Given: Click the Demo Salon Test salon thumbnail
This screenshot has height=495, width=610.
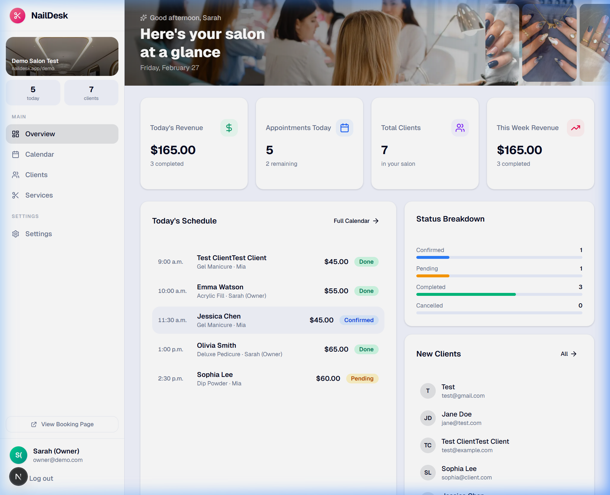Looking at the screenshot, I should 62,56.
